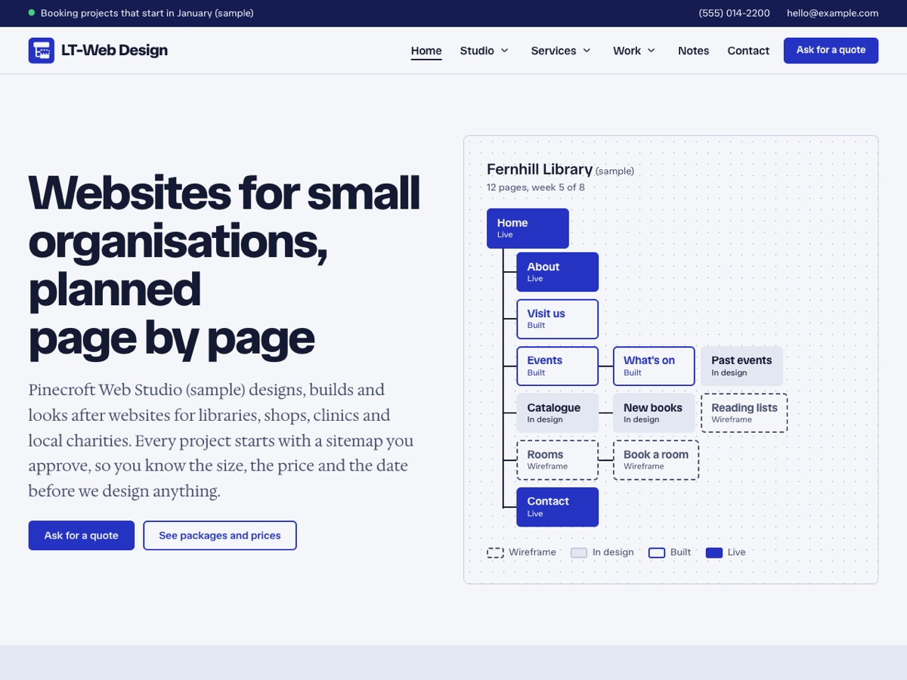Click the Built outlined legend swatch
Screen dimensions: 907x680
point(657,552)
